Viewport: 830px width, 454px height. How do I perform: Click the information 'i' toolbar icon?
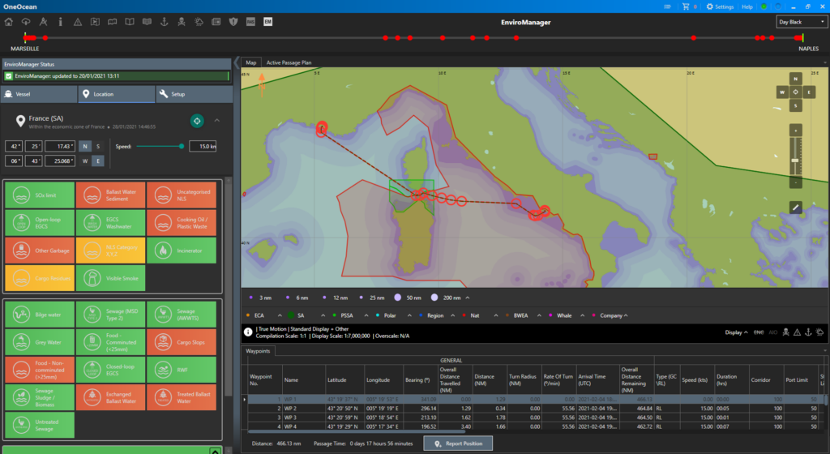tap(60, 22)
